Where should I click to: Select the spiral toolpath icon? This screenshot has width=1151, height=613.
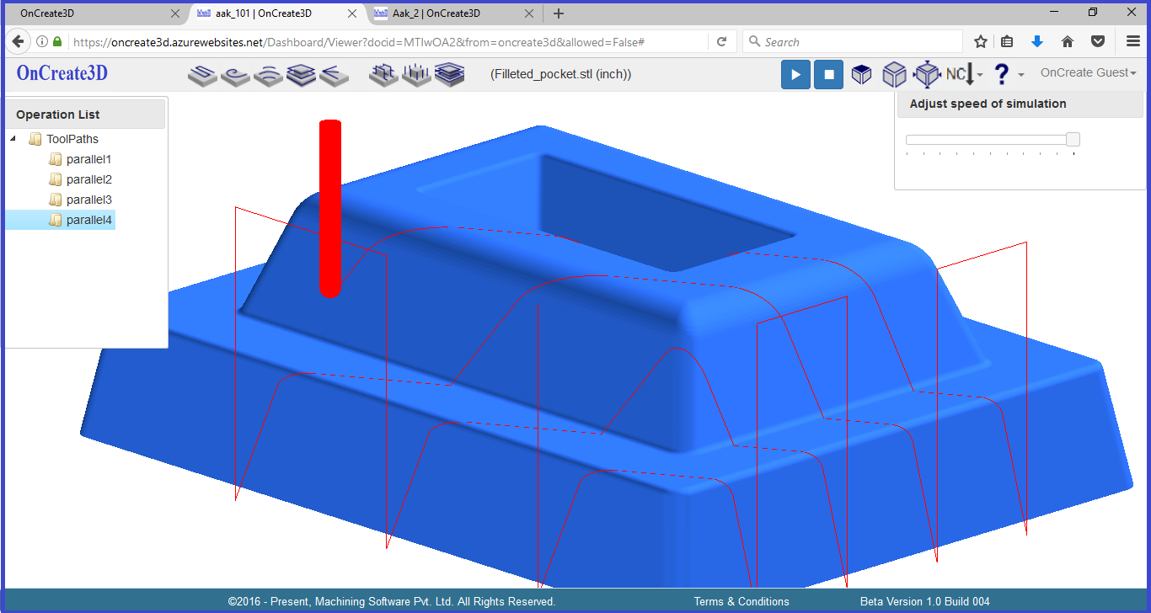(235, 75)
